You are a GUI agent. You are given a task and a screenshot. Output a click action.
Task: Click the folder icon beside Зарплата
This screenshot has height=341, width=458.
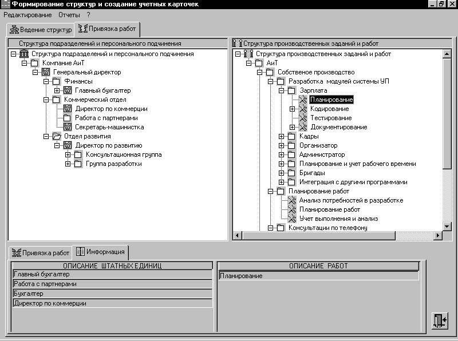pos(291,90)
